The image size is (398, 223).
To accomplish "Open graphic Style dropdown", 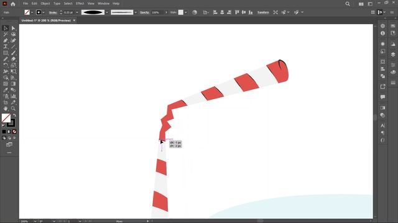I will (x=186, y=12).
